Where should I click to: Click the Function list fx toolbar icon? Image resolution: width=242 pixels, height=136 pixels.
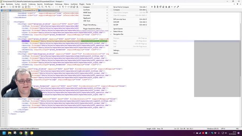pos(77,7)
